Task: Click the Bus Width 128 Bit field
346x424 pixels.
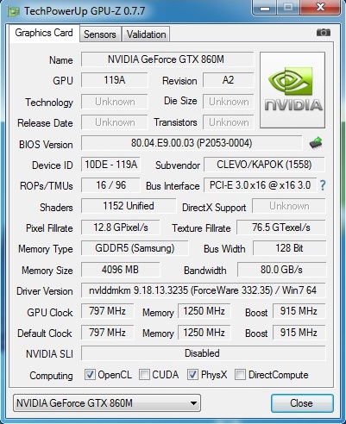Action: [289, 248]
